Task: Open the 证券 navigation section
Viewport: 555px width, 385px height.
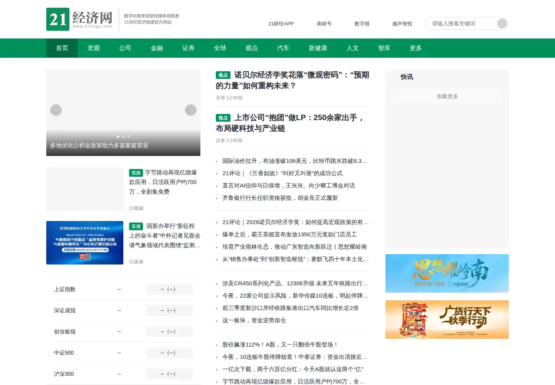Action: tap(188, 48)
